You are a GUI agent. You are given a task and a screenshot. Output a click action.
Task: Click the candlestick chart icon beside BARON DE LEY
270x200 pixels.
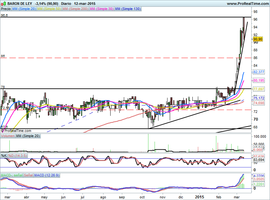tap(4, 4)
